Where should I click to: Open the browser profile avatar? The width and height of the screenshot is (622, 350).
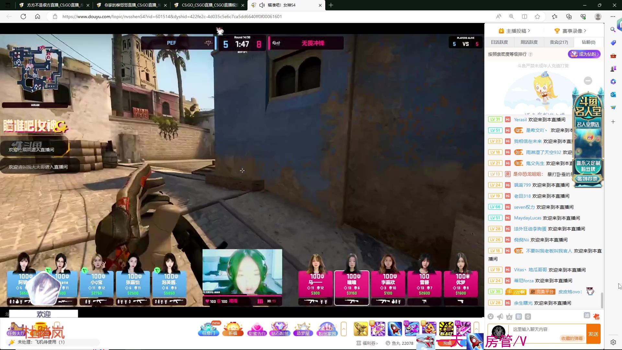[598, 17]
